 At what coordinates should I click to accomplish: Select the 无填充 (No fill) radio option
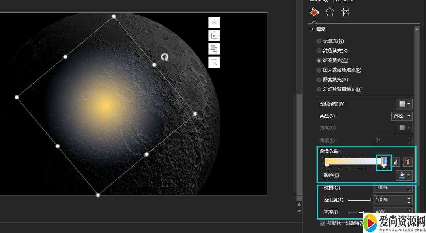tap(319, 41)
